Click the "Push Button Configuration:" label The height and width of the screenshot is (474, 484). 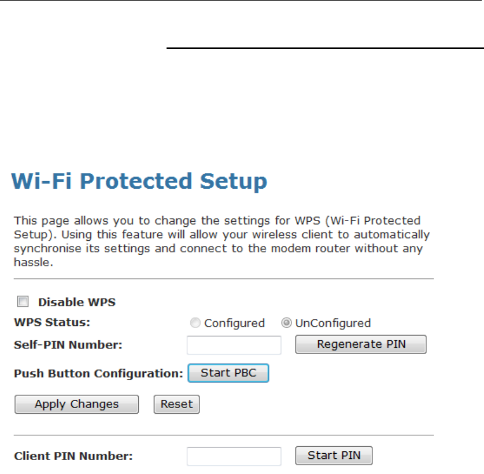[x=98, y=374]
